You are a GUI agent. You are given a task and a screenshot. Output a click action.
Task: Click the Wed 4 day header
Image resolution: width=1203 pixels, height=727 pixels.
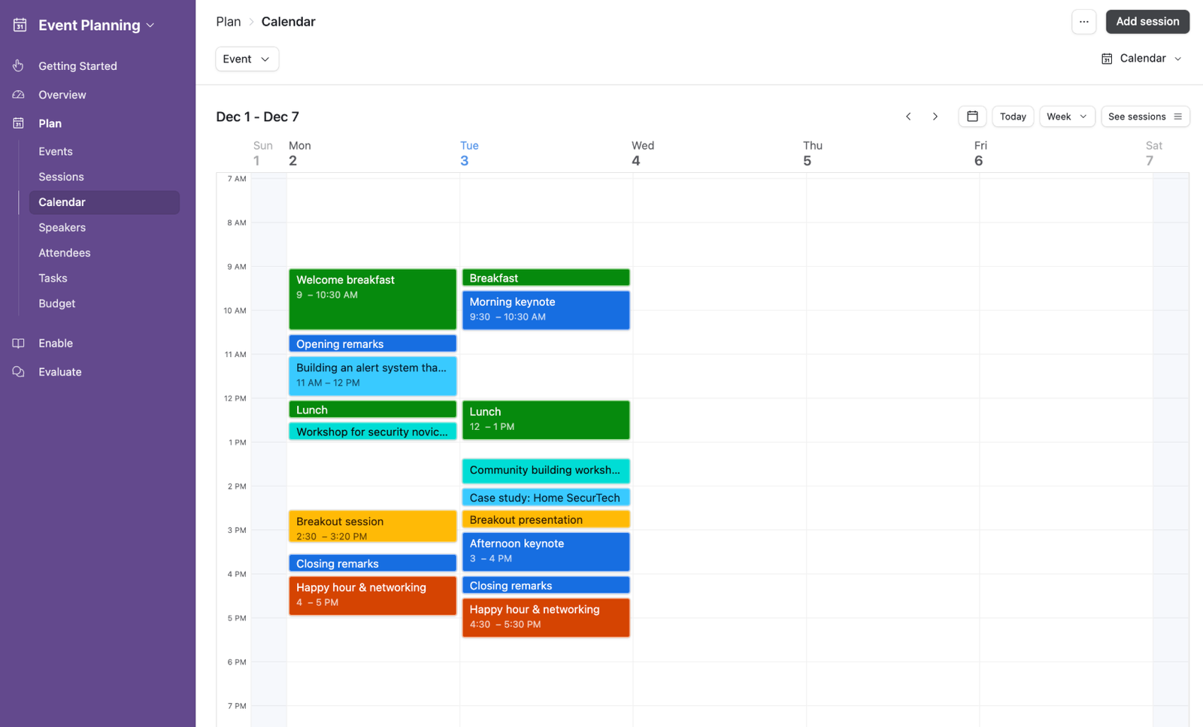[x=642, y=153]
